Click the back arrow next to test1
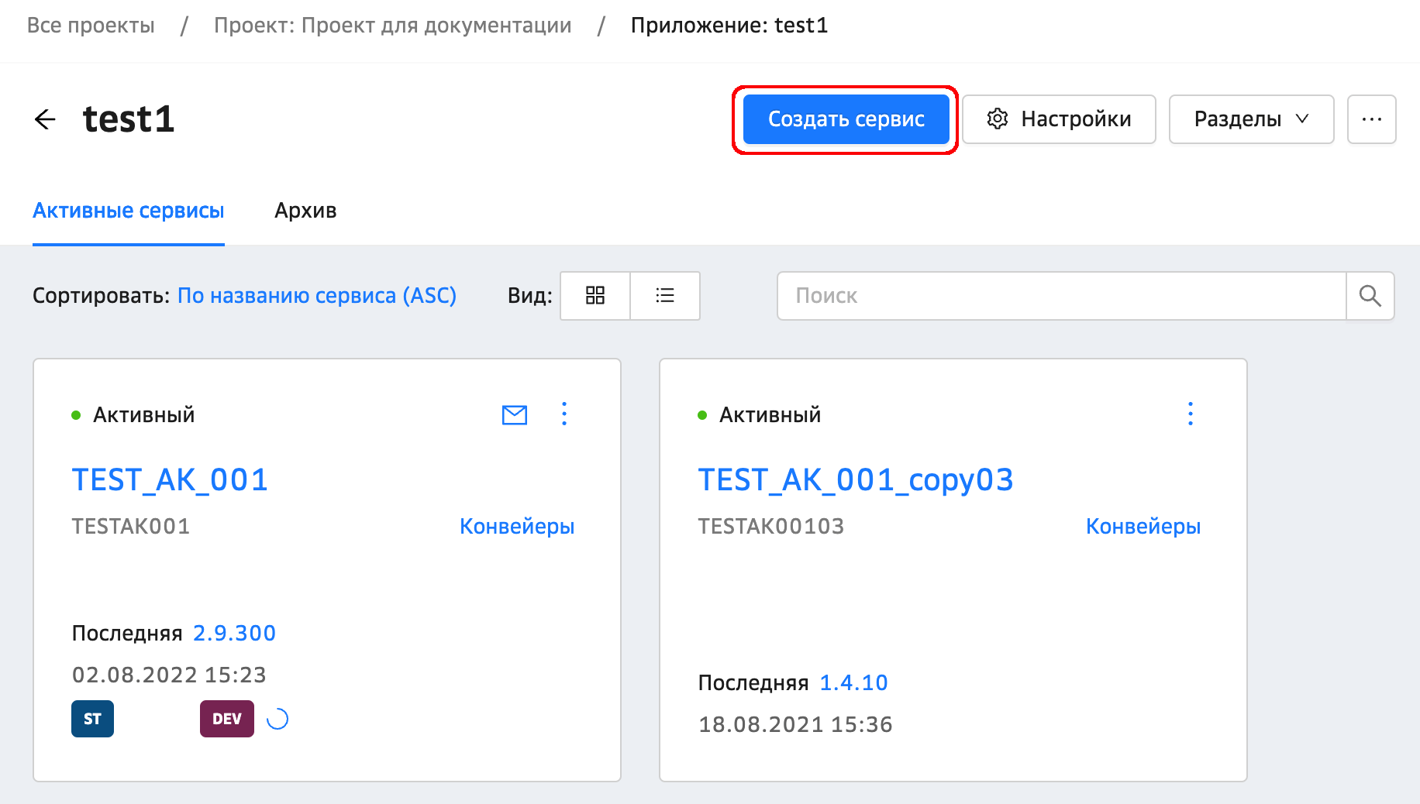Viewport: 1420px width, 804px height. coord(46,119)
